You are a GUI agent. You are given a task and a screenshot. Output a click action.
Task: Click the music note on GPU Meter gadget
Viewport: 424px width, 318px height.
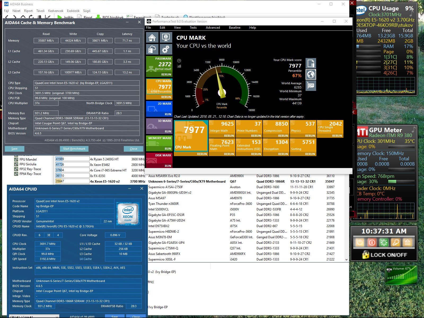pos(413,130)
